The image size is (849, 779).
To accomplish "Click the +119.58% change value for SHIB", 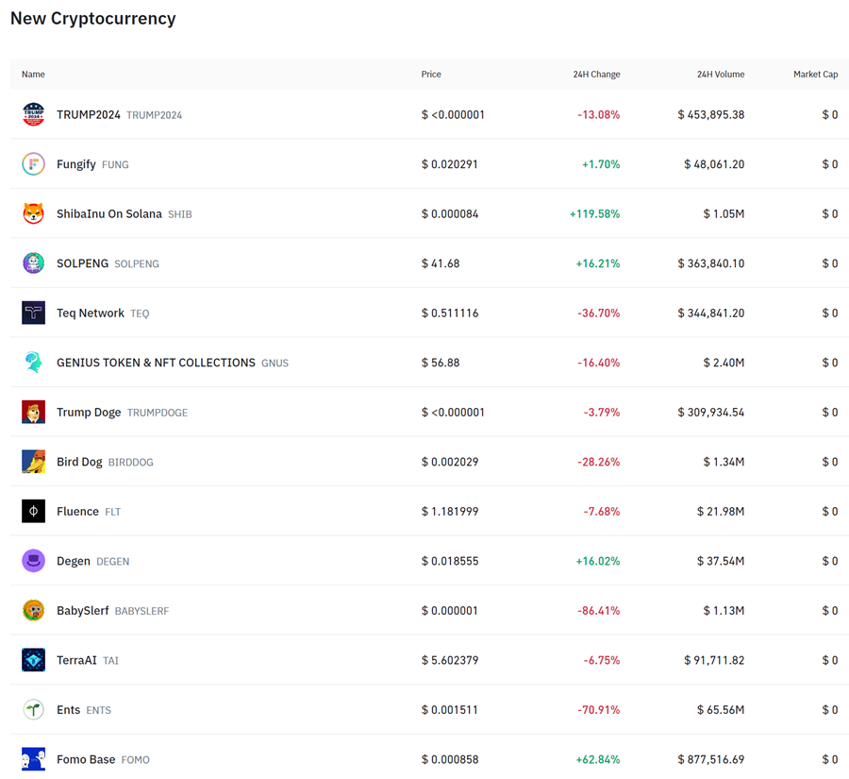I will click(594, 214).
